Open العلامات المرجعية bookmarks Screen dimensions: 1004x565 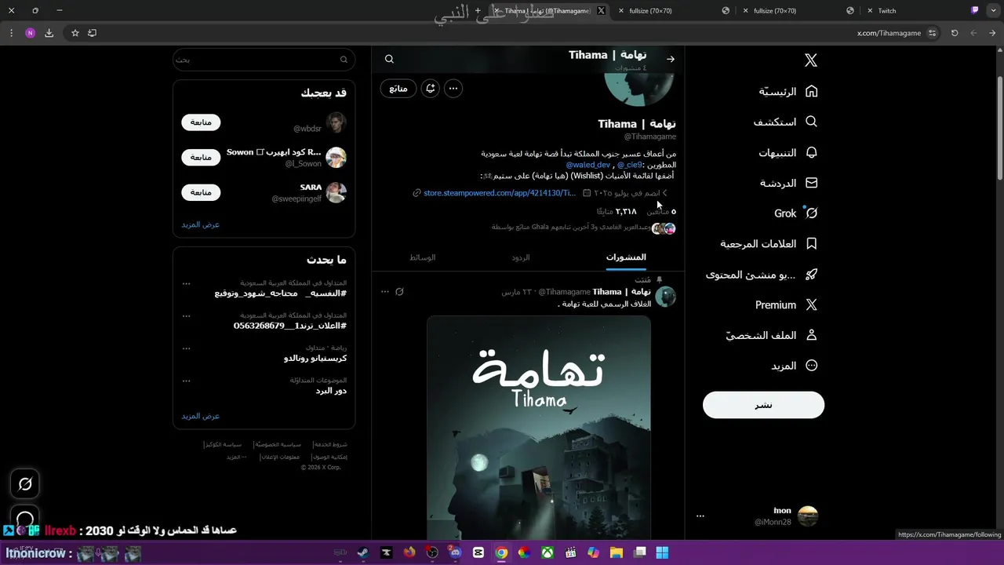pyautogui.click(x=769, y=244)
